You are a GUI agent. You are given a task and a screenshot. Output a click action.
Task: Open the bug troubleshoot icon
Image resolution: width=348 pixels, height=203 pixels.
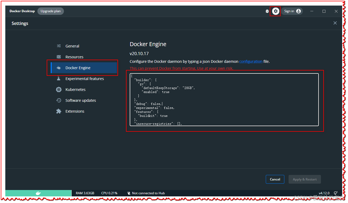pos(267,11)
